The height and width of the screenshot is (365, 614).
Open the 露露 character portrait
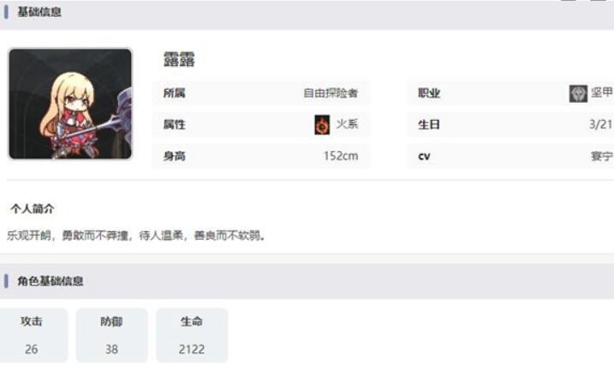pyautogui.click(x=70, y=104)
